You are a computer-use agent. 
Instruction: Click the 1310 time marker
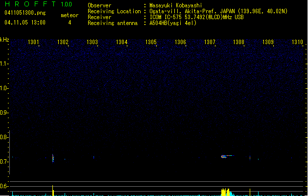pos(297,42)
